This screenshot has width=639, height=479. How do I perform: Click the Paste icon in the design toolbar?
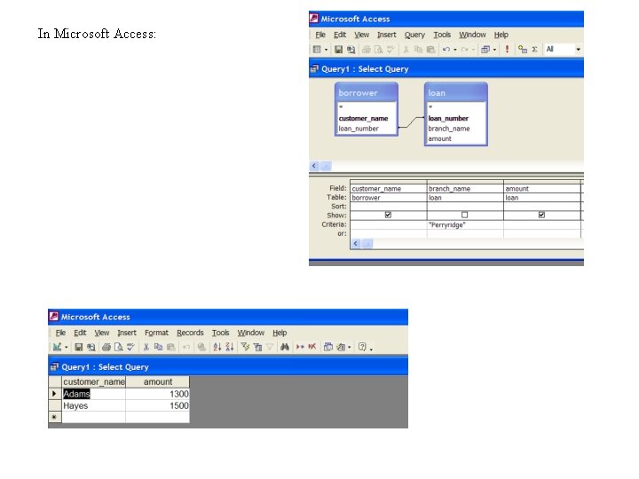[x=430, y=50]
